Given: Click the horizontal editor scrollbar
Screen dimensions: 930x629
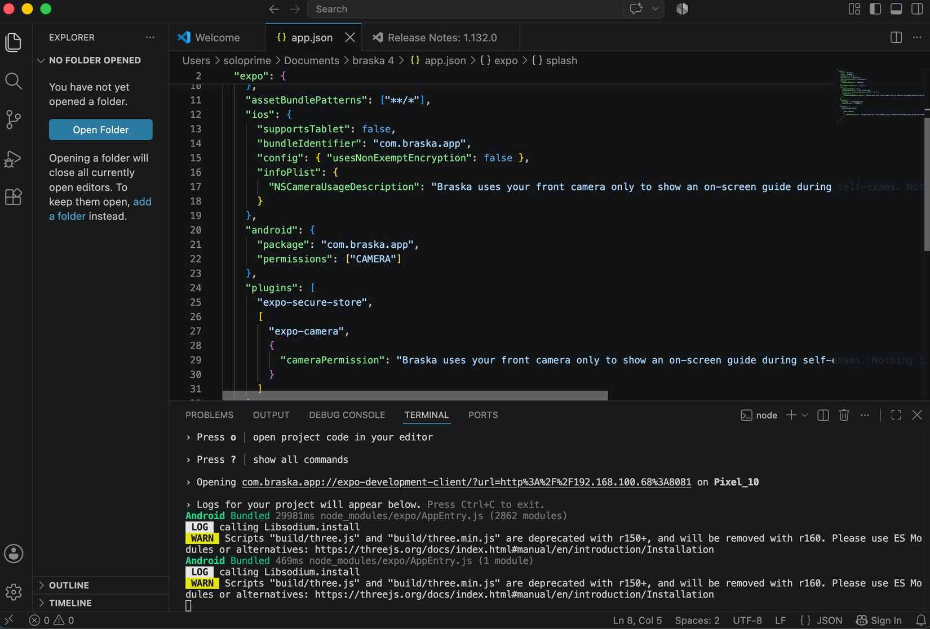Looking at the screenshot, I should (415, 395).
